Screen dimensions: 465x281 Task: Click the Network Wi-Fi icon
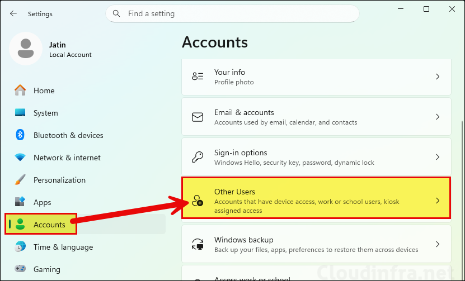(x=20, y=158)
